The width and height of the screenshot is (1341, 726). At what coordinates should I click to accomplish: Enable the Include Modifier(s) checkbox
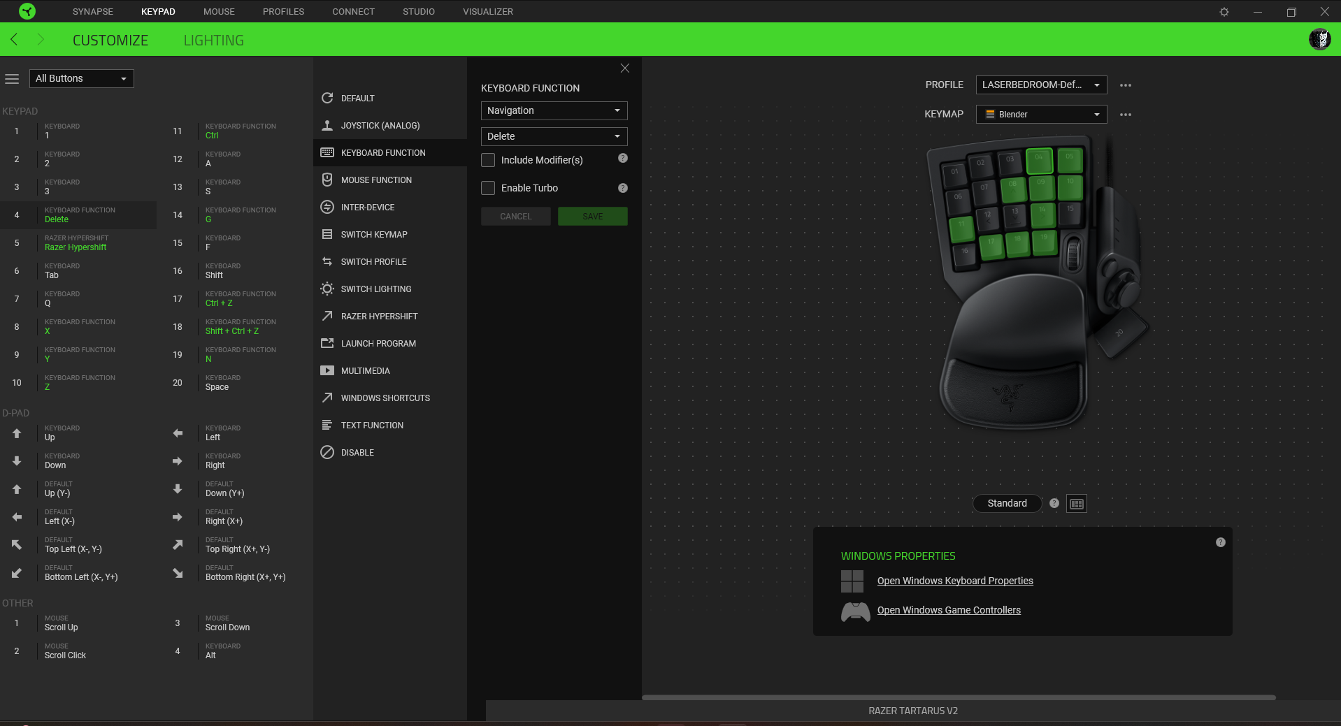[488, 160]
